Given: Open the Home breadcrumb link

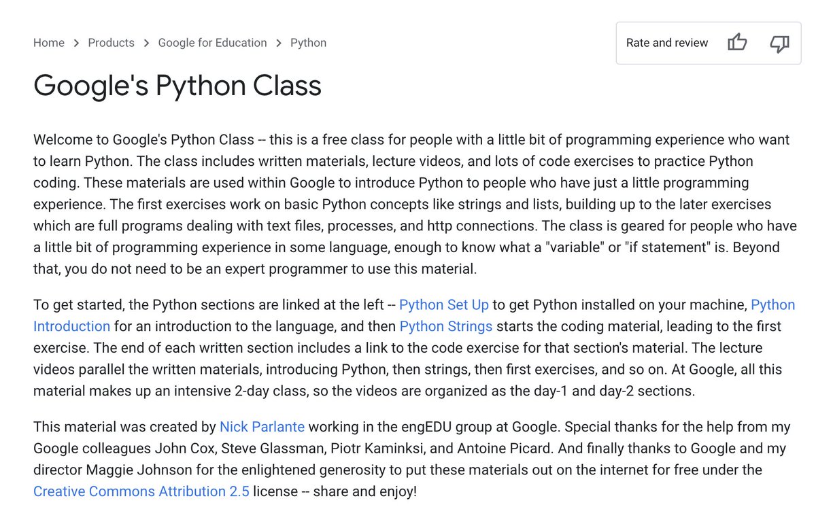Looking at the screenshot, I should coord(49,43).
